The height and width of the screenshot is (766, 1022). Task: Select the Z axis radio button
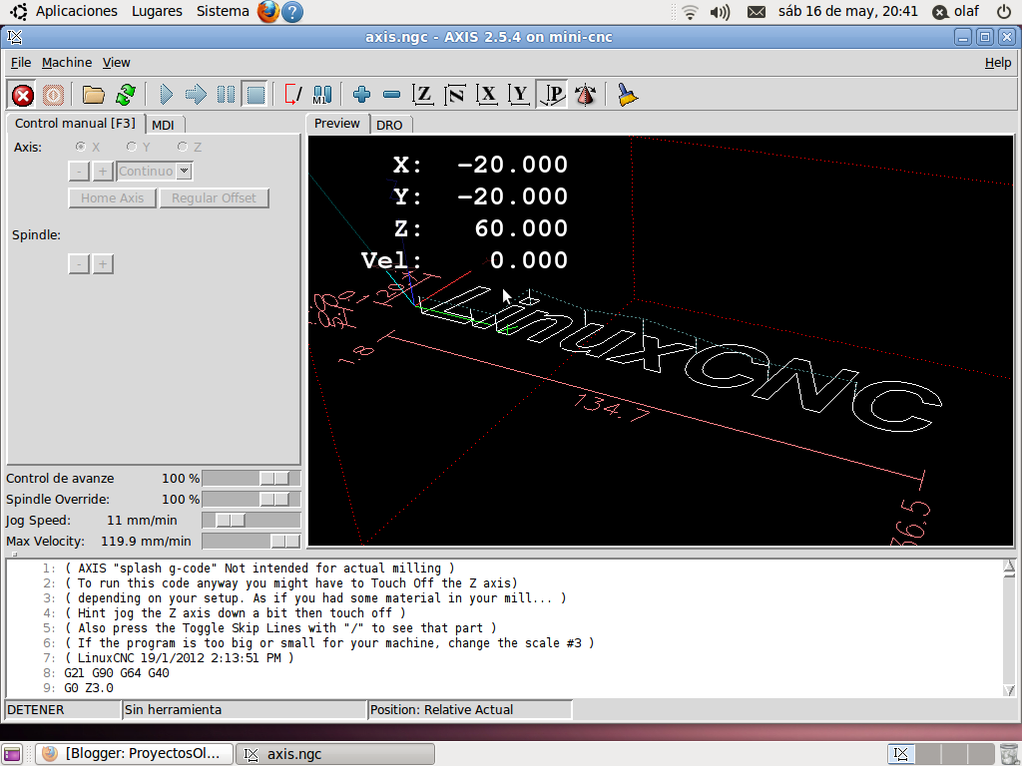183,147
